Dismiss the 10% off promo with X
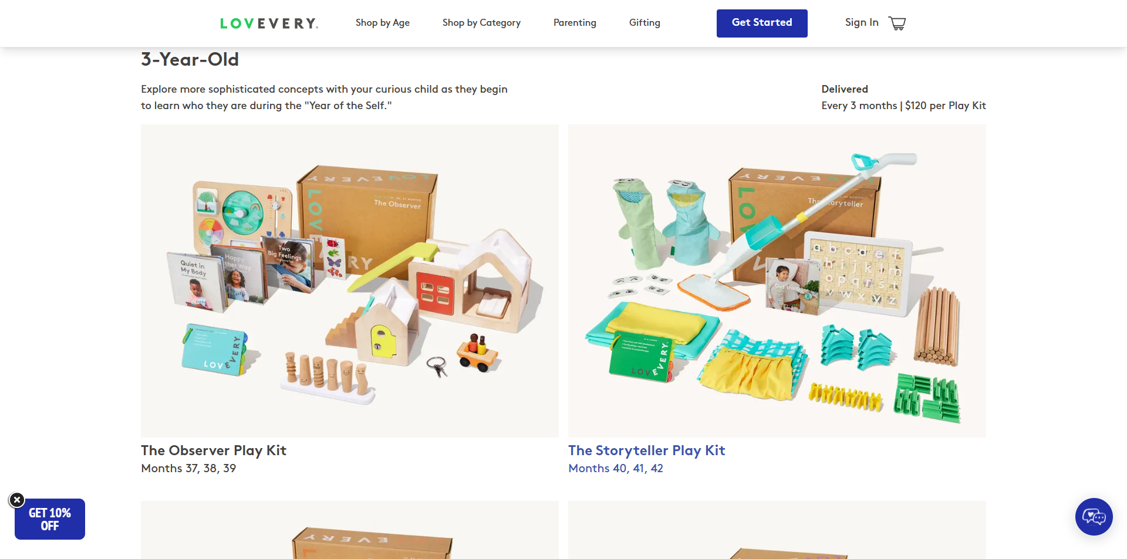 17,500
